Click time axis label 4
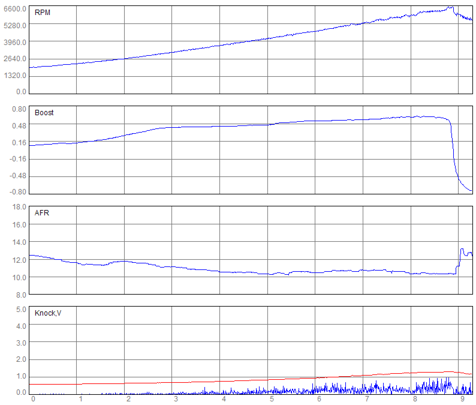The height and width of the screenshot is (405, 476). click(224, 399)
